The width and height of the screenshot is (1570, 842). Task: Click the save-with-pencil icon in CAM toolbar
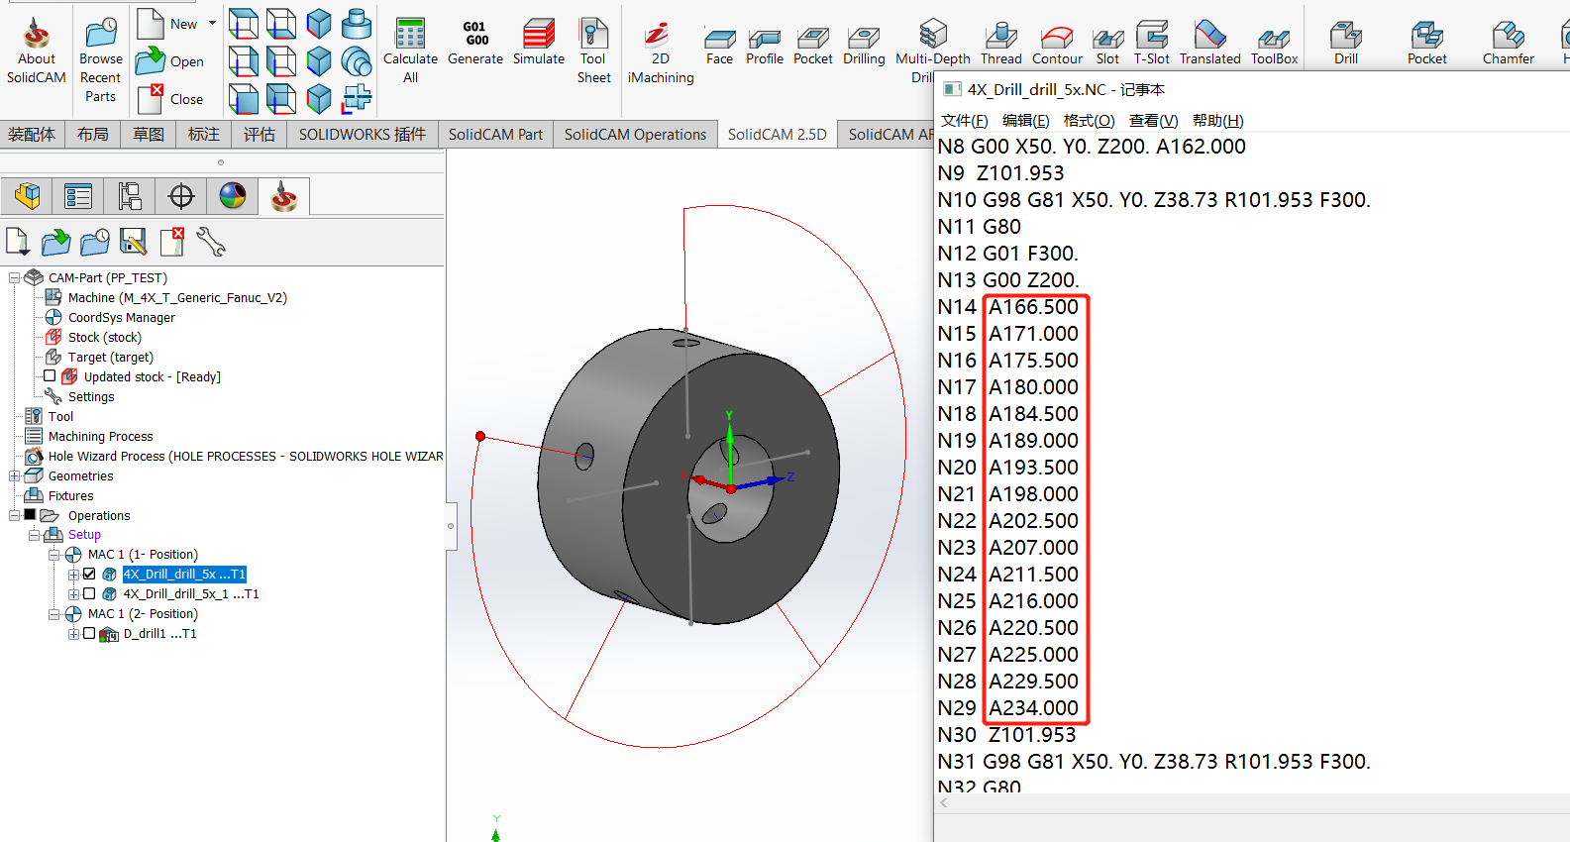tap(133, 242)
